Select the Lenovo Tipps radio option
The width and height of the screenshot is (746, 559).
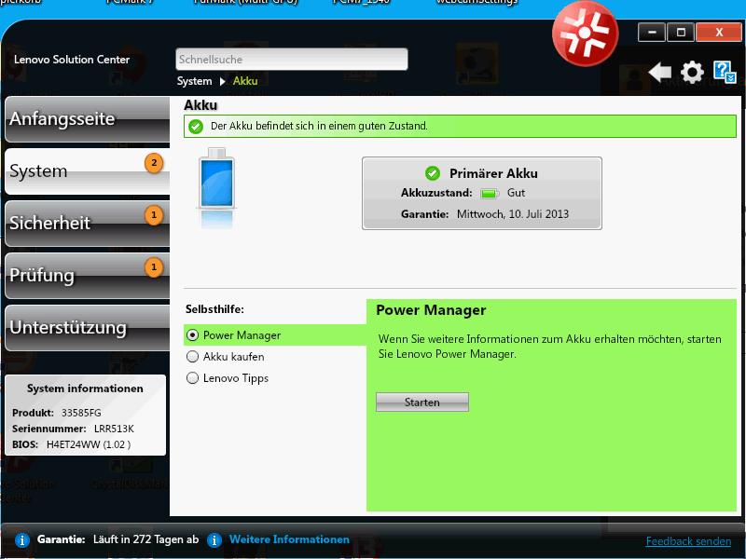[x=192, y=378]
